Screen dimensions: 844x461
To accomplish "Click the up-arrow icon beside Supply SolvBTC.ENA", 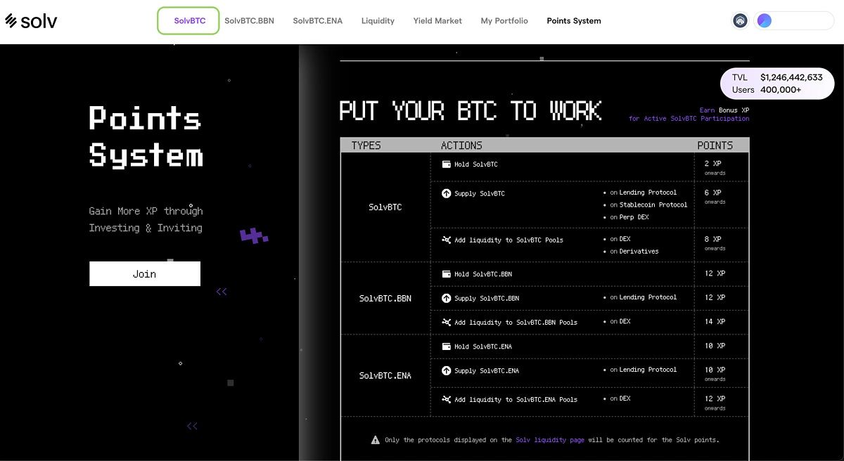I will point(446,370).
